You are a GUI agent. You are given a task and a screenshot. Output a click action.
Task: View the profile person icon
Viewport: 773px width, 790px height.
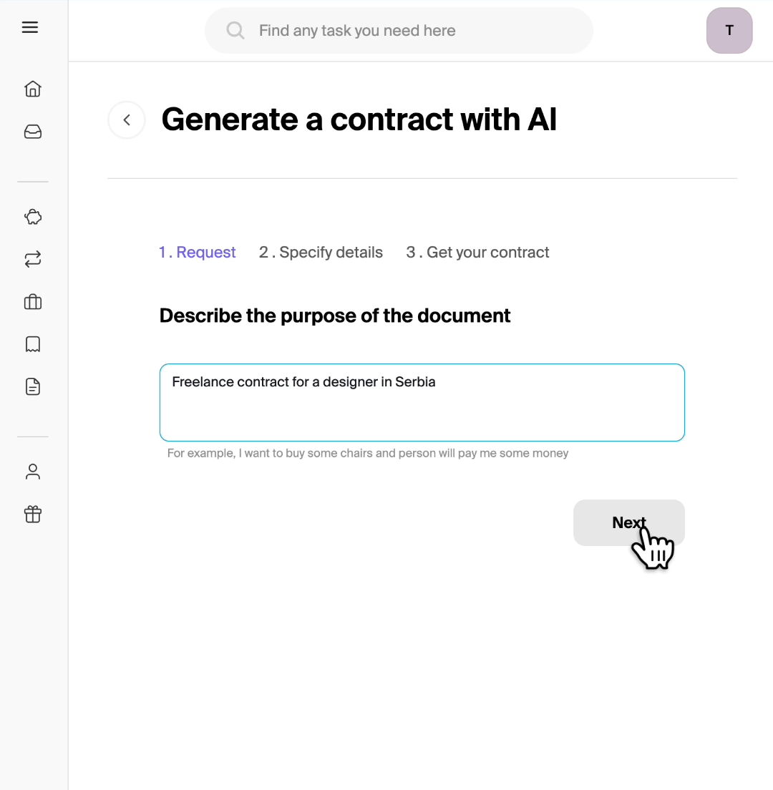[x=33, y=472]
